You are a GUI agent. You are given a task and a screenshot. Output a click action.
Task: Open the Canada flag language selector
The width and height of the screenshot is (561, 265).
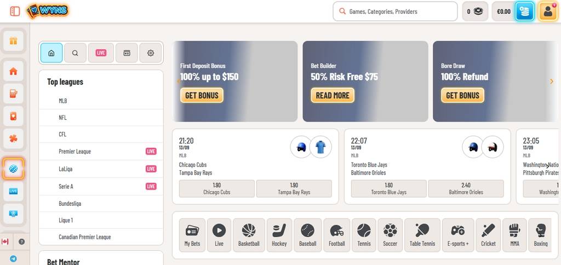point(5,241)
